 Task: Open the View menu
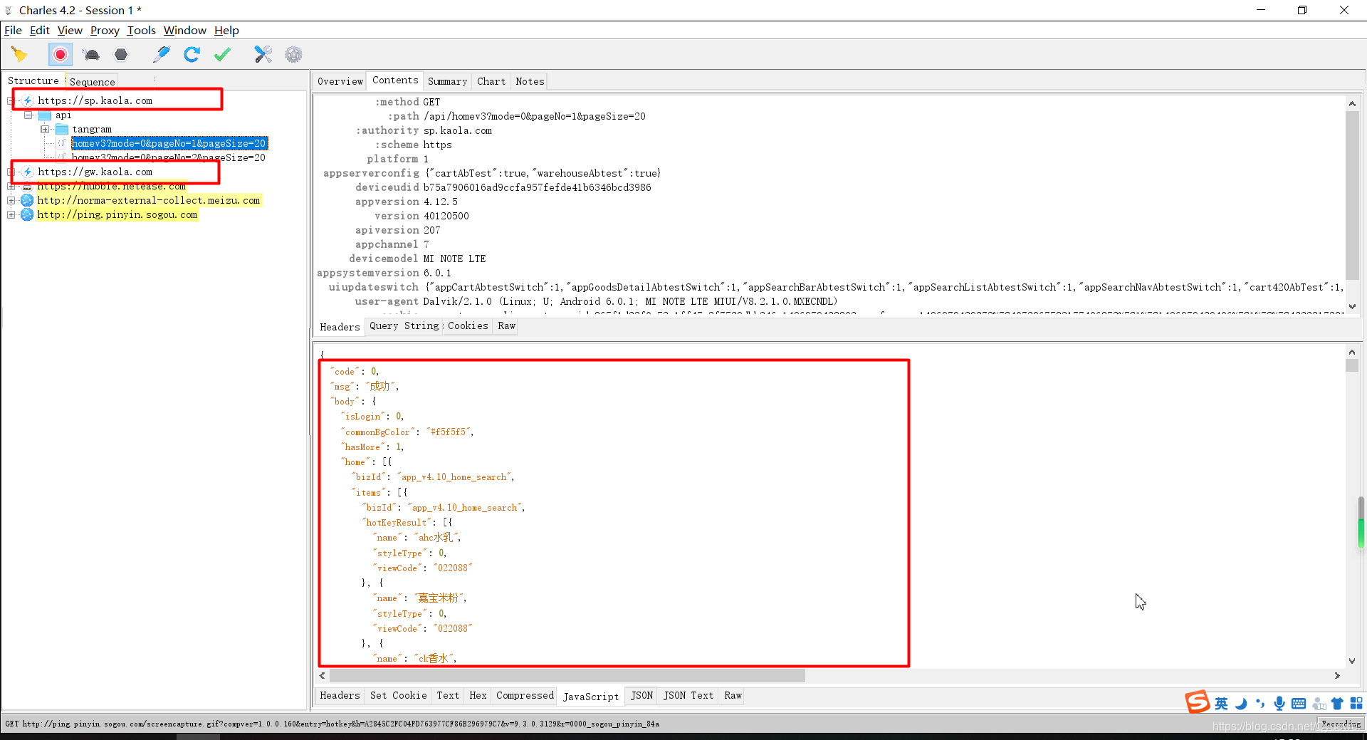tap(70, 31)
